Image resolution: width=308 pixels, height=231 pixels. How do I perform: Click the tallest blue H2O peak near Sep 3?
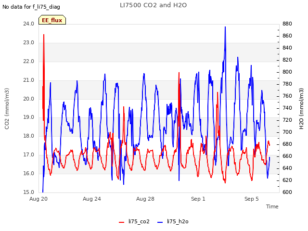[225, 27]
